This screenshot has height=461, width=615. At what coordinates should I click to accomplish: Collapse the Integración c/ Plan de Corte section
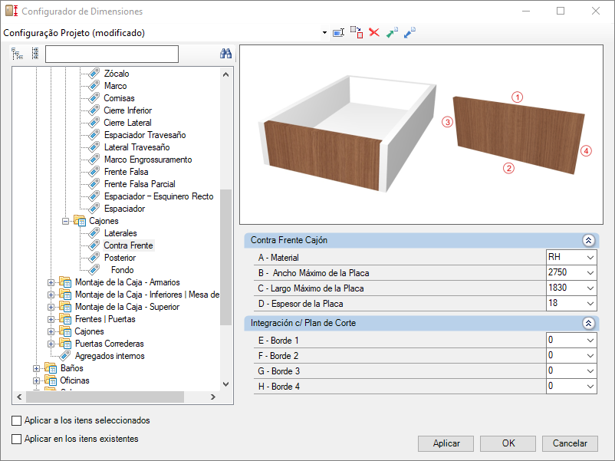point(588,324)
